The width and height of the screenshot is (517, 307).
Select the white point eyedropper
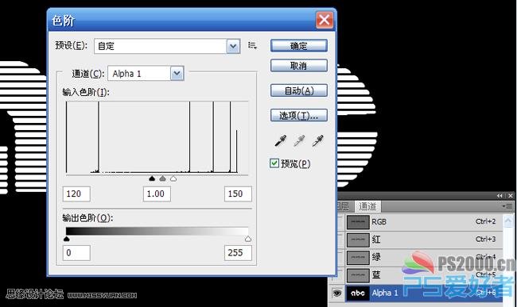pos(318,140)
